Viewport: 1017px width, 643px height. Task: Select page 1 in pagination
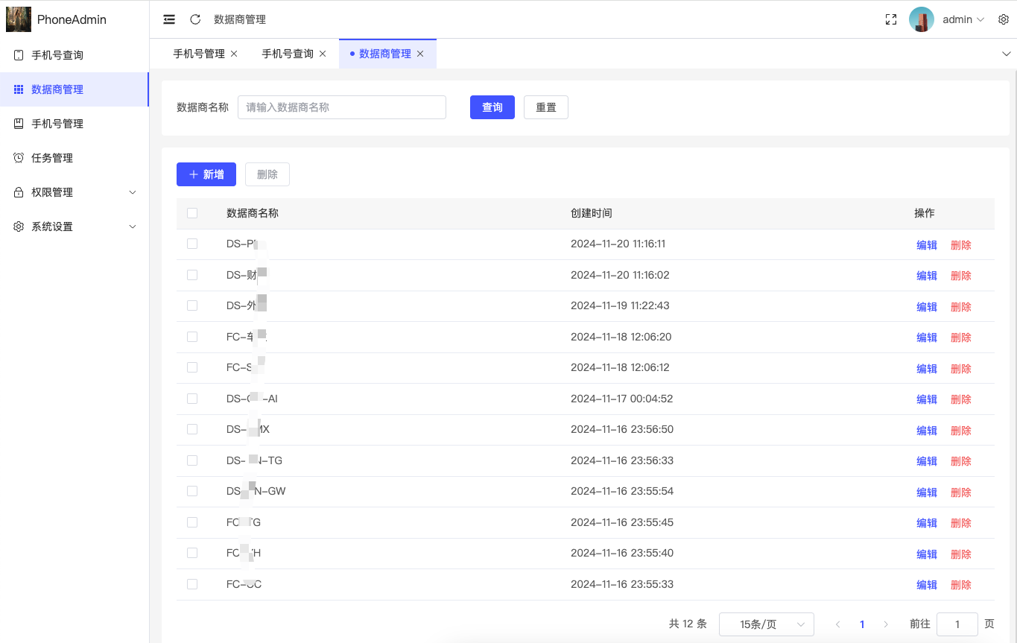click(x=862, y=624)
